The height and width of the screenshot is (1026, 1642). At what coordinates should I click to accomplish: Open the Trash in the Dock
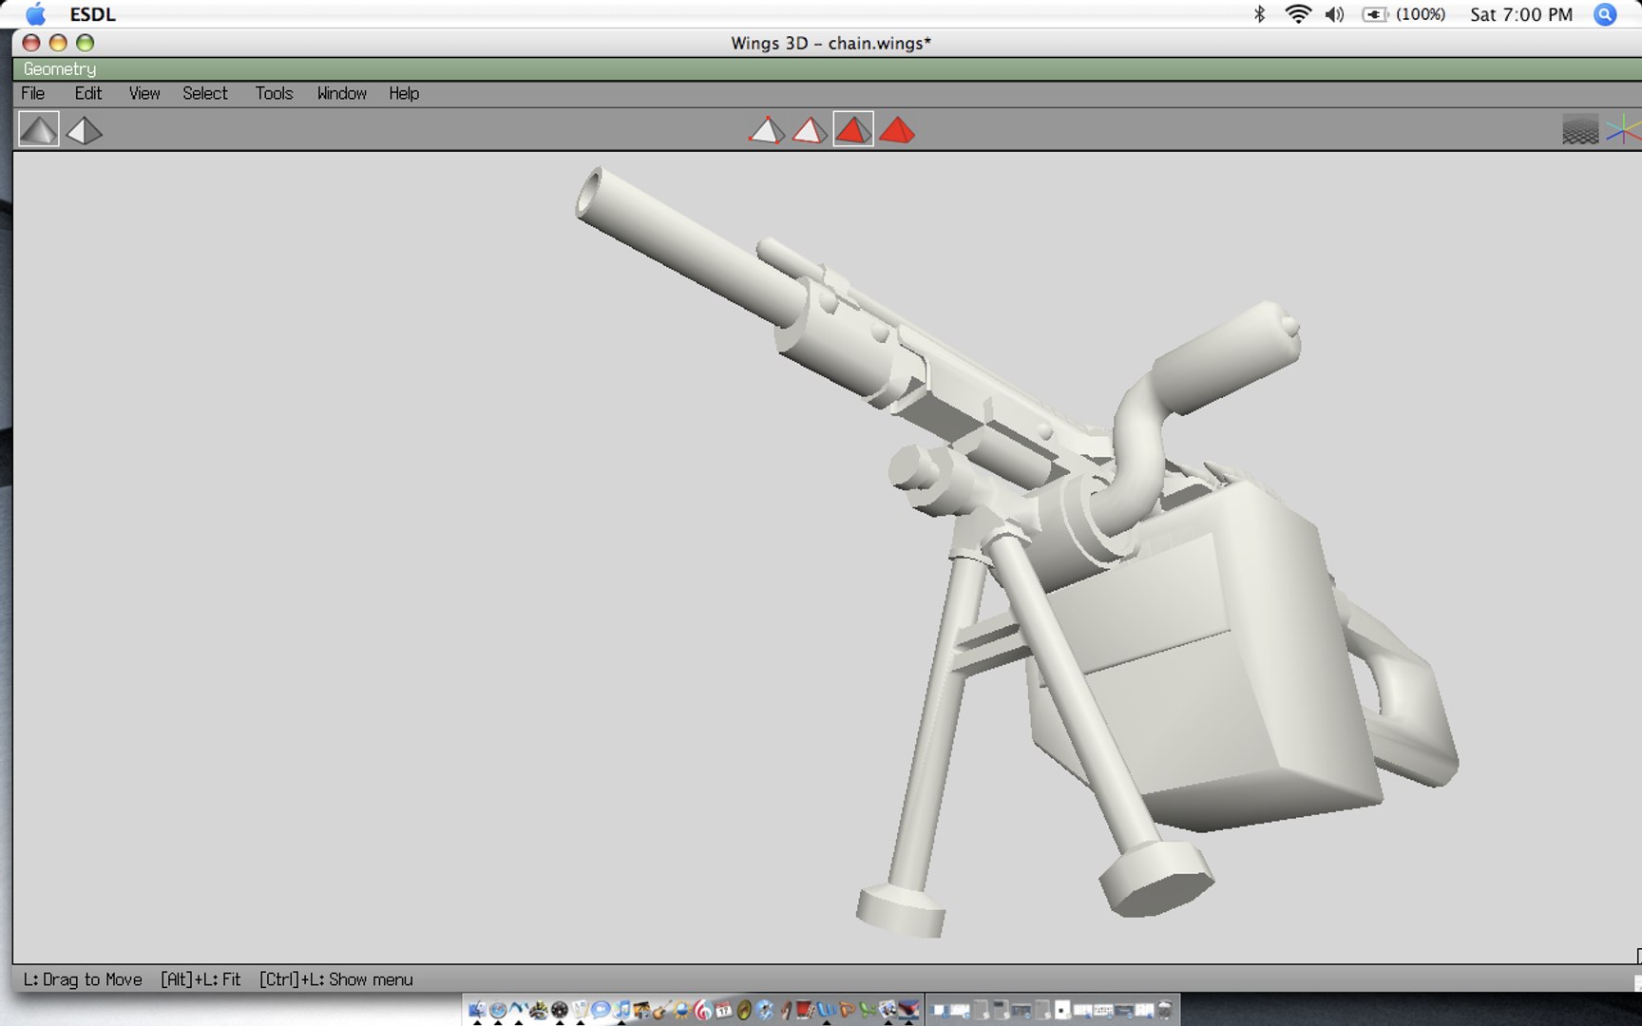point(1165,1010)
